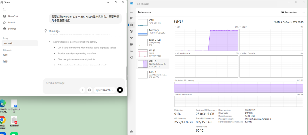Maximize the Ollama window
This screenshot has height=135, width=308.
[x=116, y=2]
